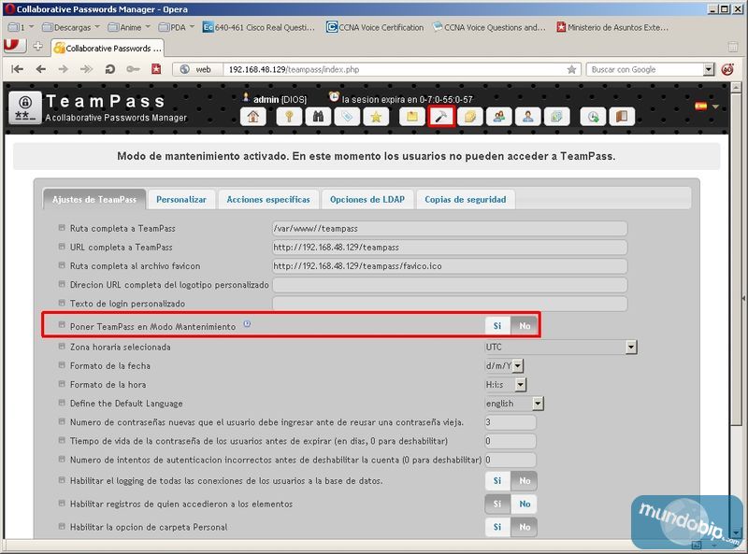Click the red icon right of search box

click(727, 70)
